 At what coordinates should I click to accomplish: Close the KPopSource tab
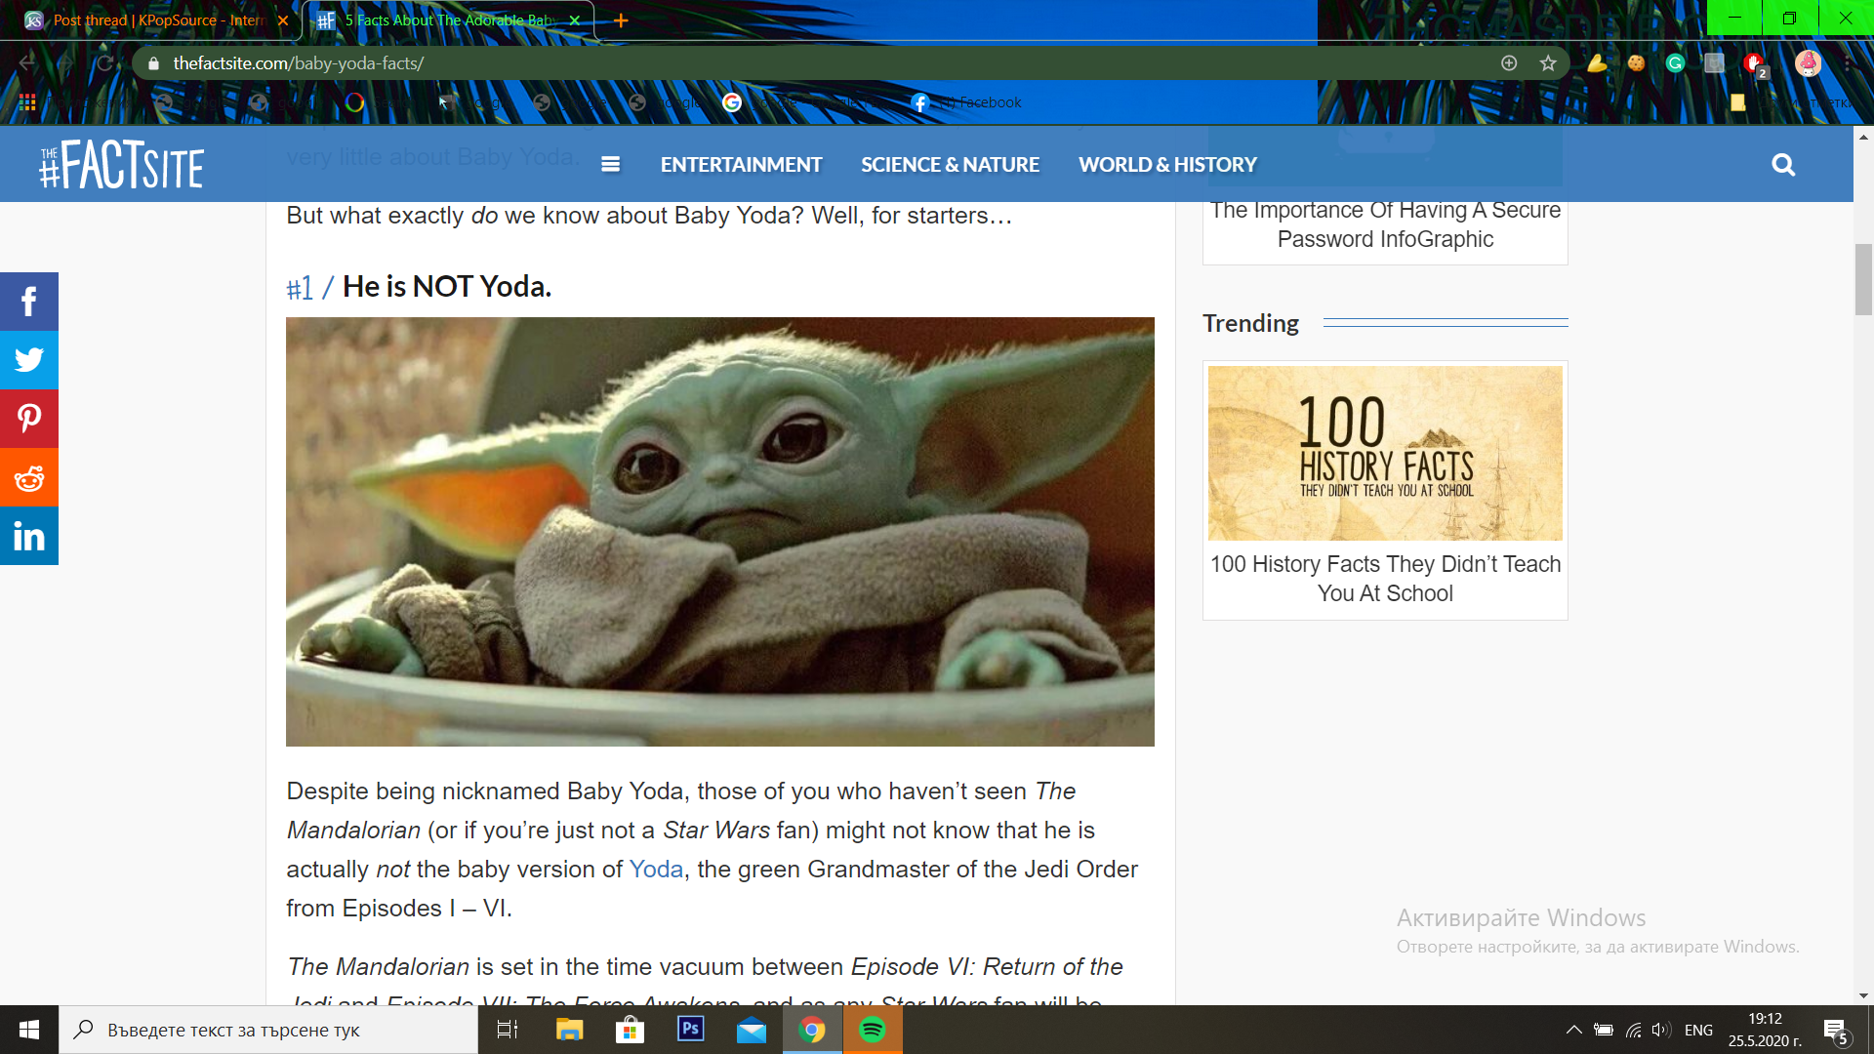point(283,20)
